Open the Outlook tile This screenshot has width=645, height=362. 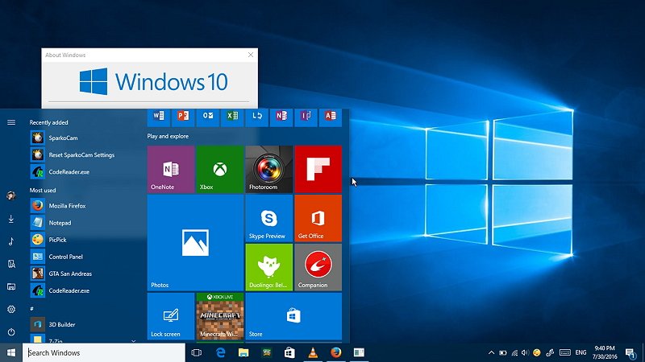click(208, 117)
